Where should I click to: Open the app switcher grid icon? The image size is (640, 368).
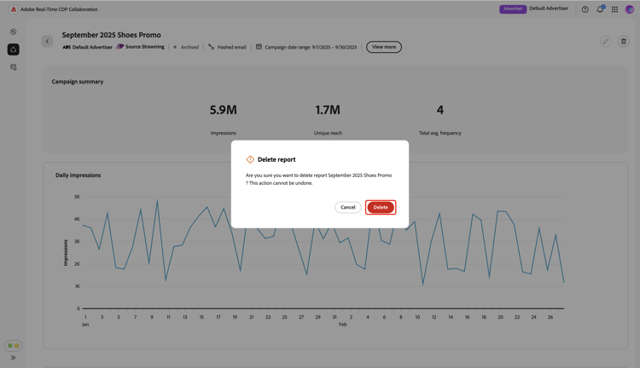(x=614, y=9)
